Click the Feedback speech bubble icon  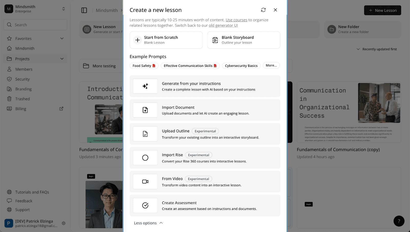tap(9, 201)
